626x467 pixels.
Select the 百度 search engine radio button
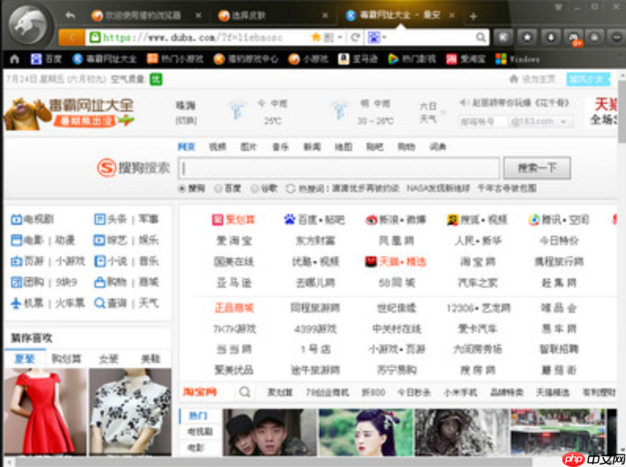pos(218,189)
